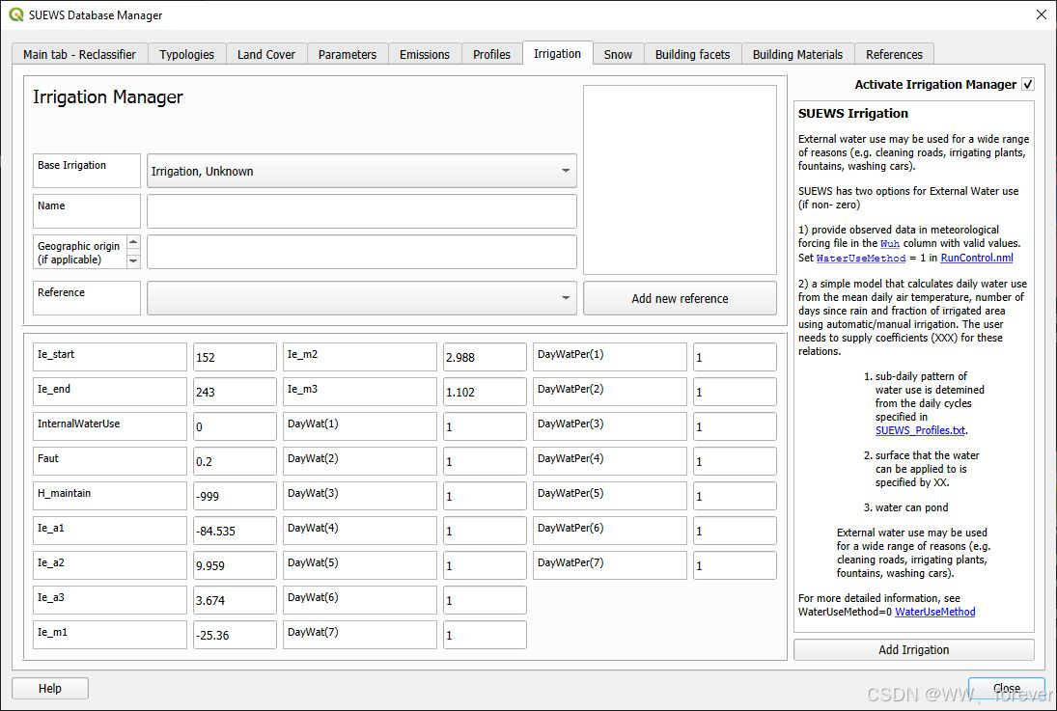1057x711 pixels.
Task: Click the DayWatPer(2) value field
Action: tap(735, 392)
